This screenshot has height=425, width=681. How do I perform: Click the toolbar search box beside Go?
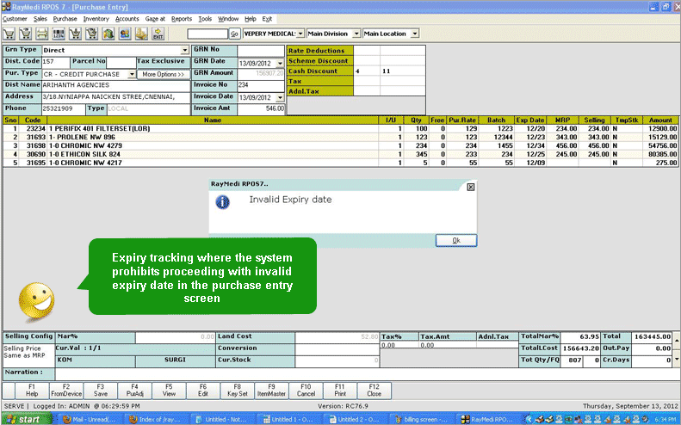(x=207, y=34)
